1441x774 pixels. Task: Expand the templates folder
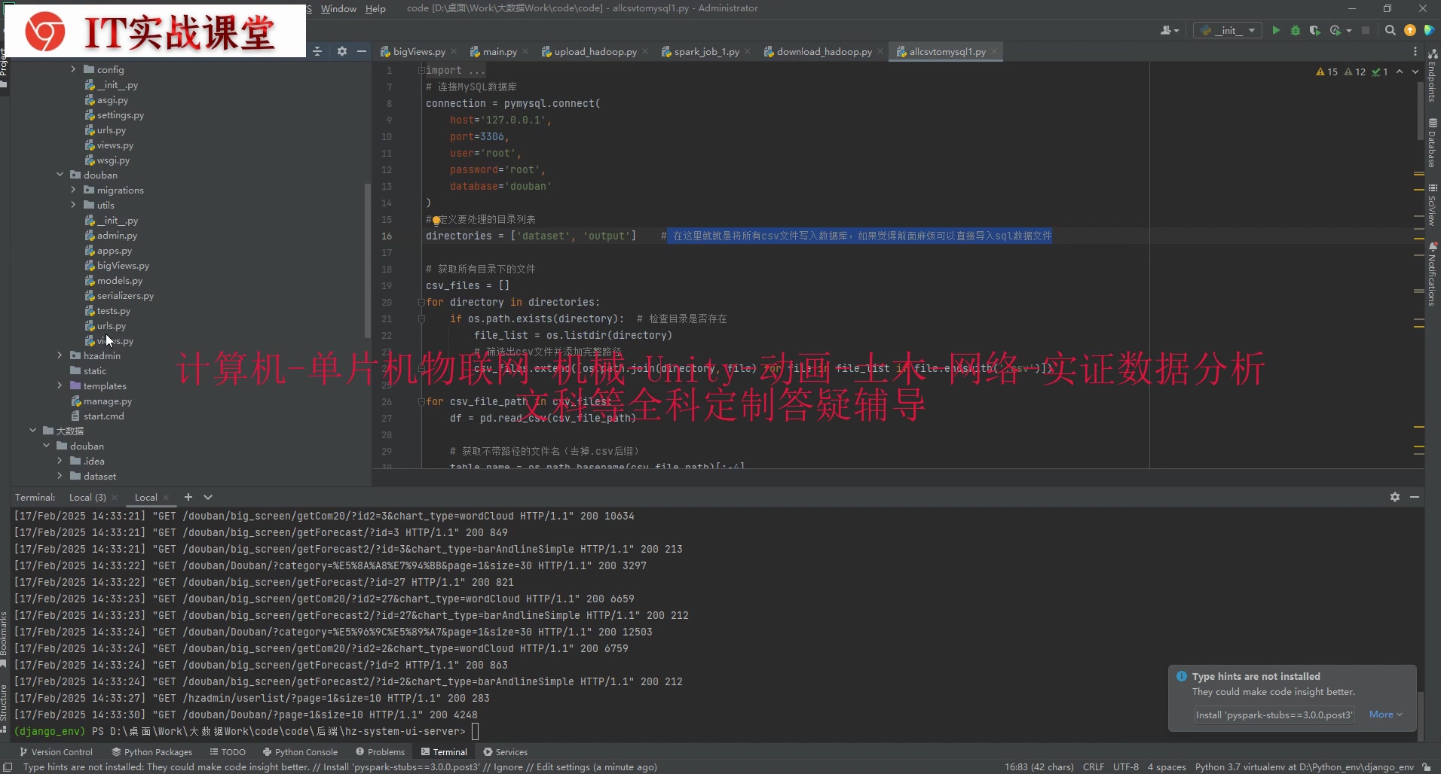point(60,385)
